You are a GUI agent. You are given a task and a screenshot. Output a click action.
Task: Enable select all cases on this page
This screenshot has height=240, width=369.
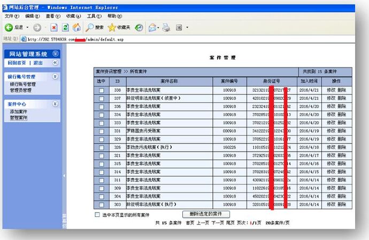97,214
